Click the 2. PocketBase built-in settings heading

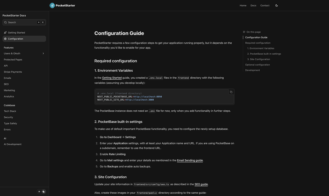(118, 122)
